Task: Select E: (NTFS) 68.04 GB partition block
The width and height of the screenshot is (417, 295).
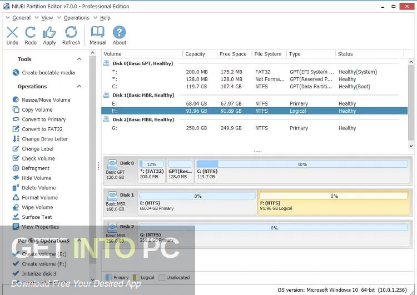Action: [197, 203]
